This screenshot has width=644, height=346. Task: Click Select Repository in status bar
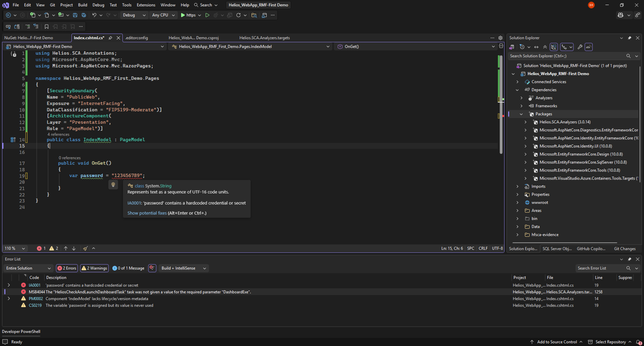pos(610,342)
